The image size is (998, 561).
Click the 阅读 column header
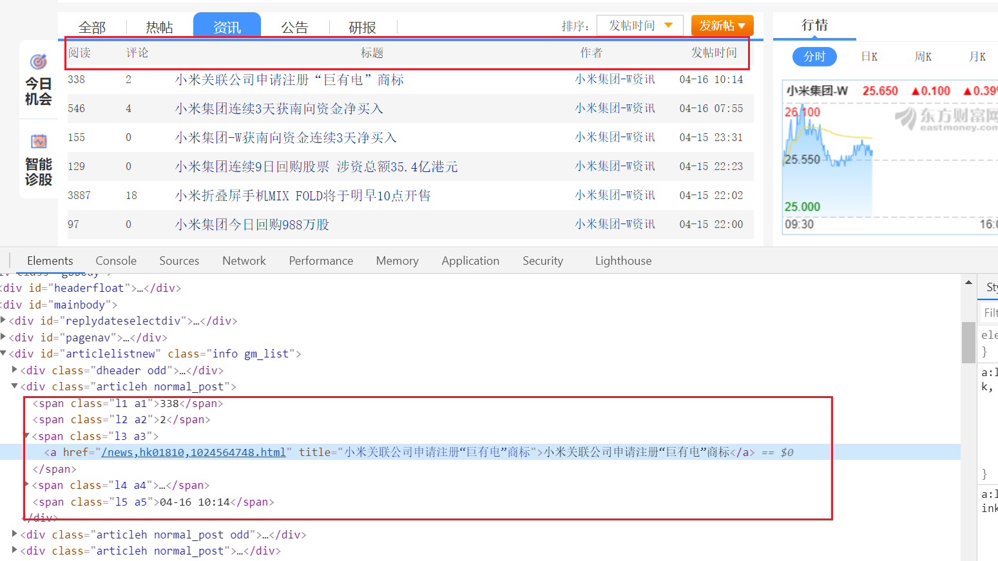click(x=79, y=53)
